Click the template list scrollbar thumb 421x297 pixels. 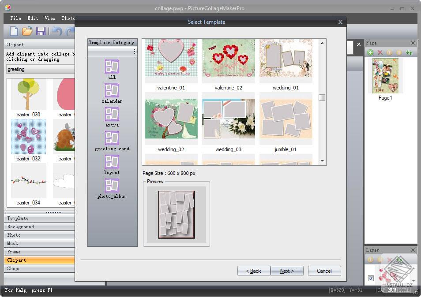[x=322, y=98]
